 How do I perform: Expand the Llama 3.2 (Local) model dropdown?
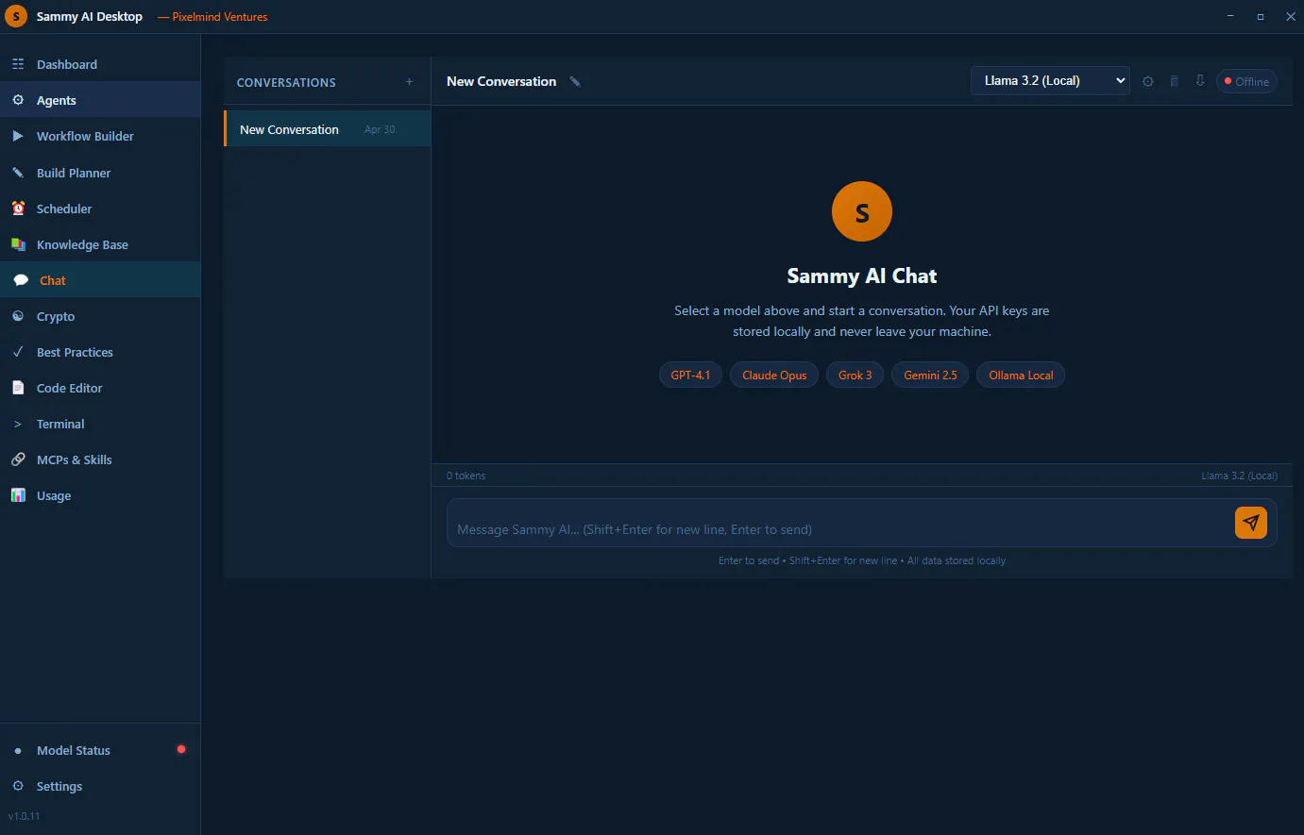point(1050,81)
